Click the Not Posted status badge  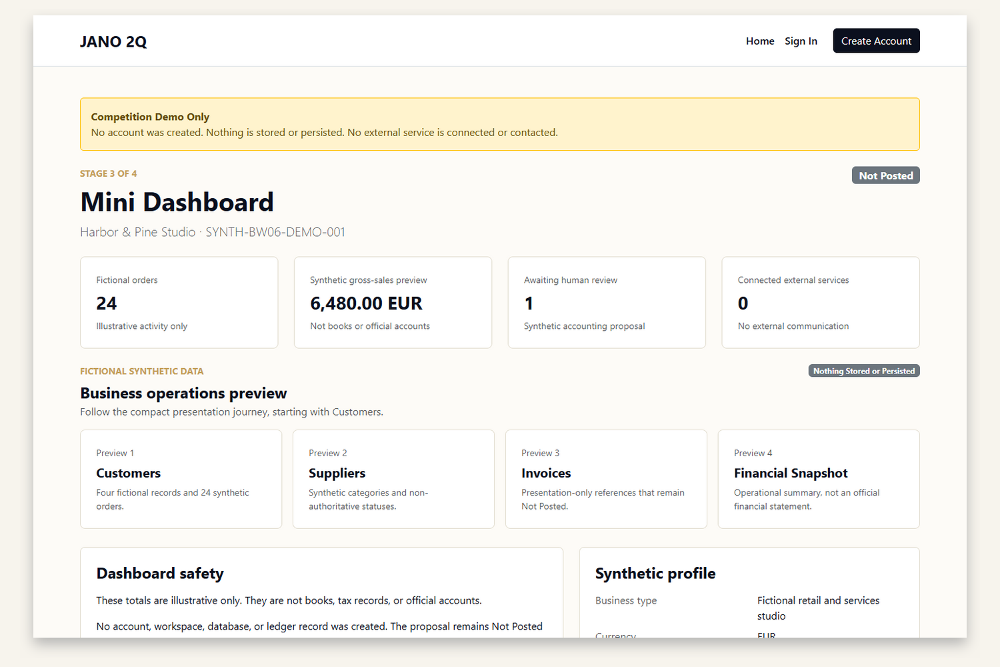pyautogui.click(x=885, y=175)
